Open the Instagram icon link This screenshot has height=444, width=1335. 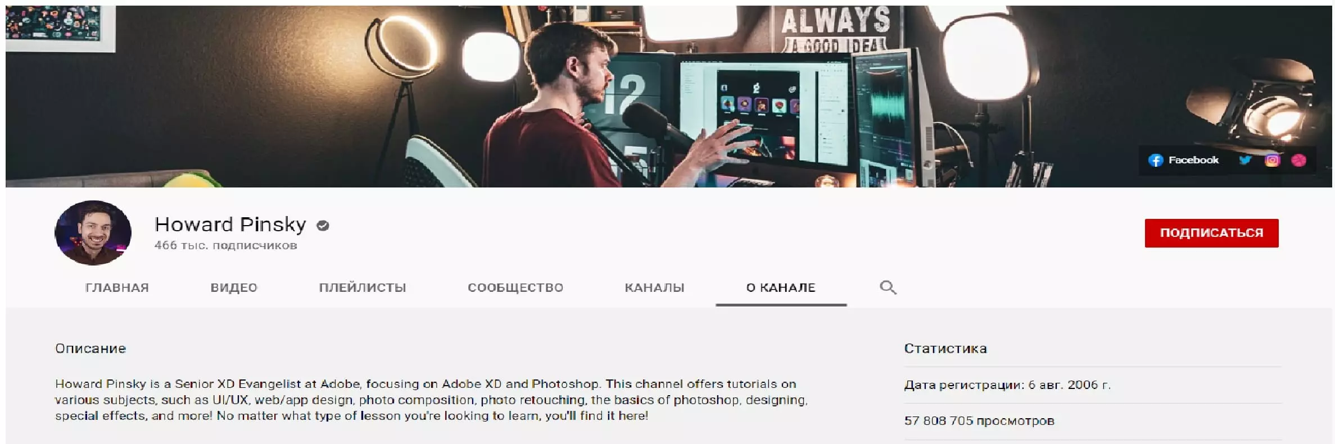pyautogui.click(x=1272, y=161)
